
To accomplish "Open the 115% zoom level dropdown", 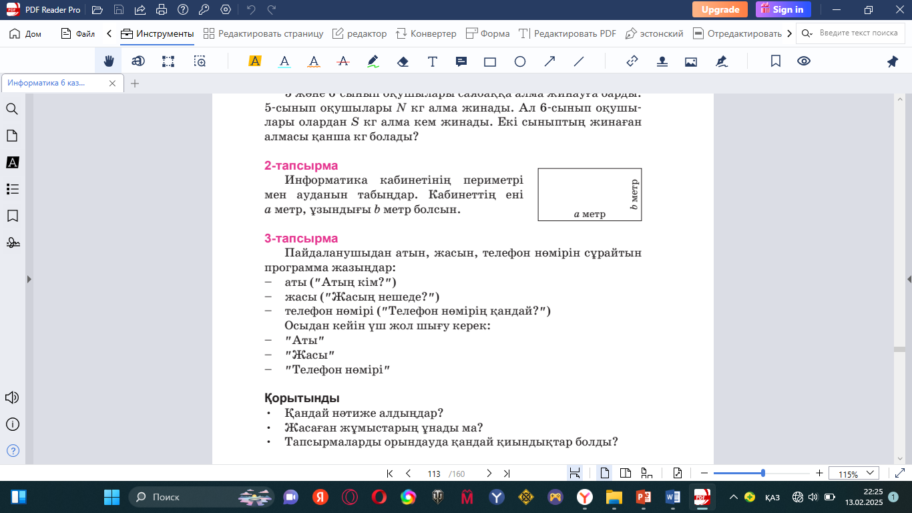I will (x=854, y=474).
